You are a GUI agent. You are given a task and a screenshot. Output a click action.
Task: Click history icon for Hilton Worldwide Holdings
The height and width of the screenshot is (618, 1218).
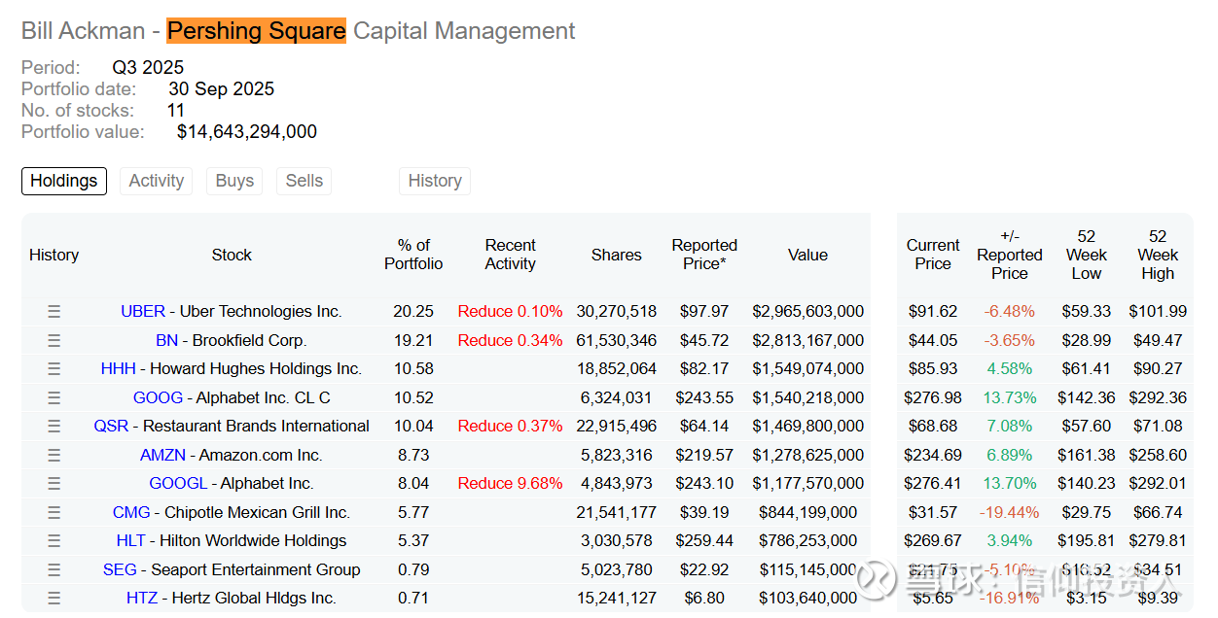[x=54, y=541]
